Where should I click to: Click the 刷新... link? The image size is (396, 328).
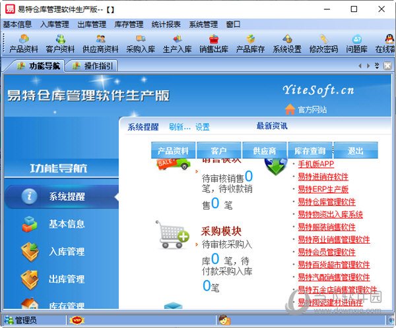tap(180, 127)
